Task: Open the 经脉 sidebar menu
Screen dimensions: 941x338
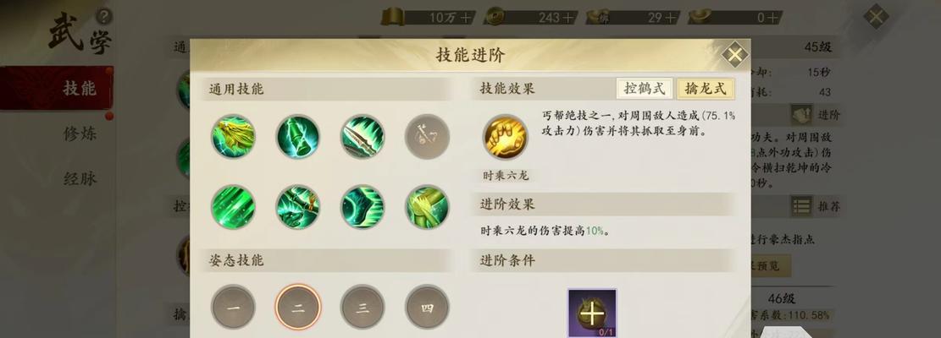Action: (80, 178)
